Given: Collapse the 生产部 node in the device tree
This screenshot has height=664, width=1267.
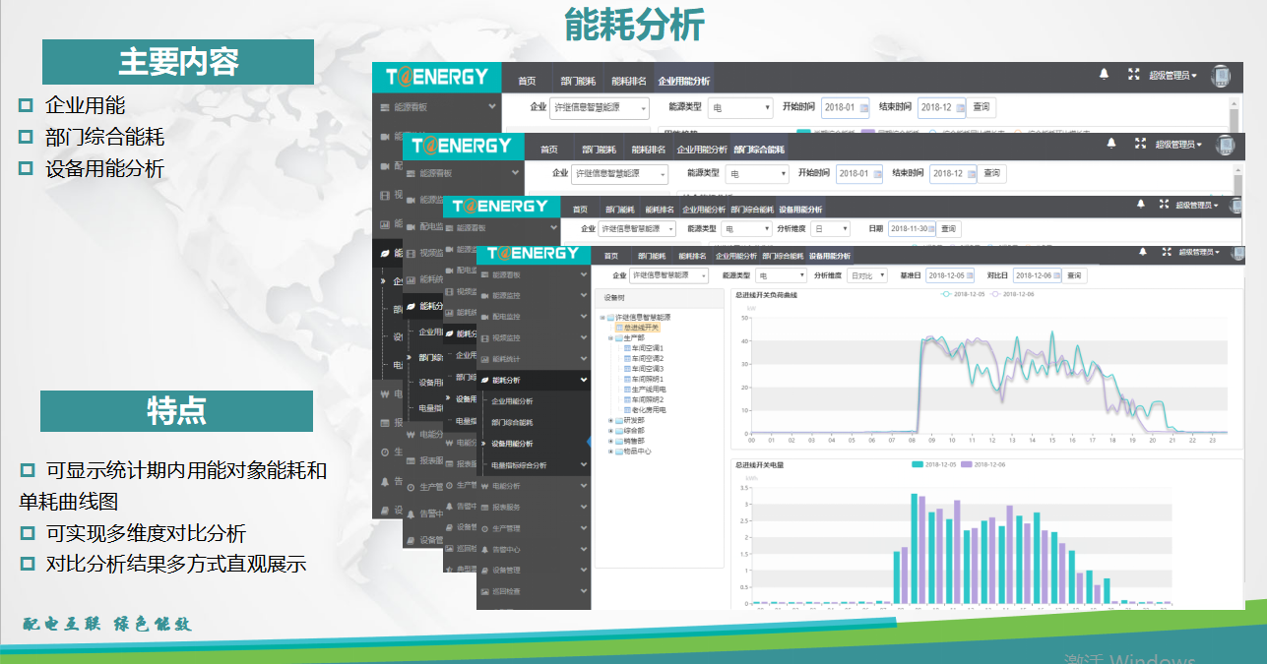Looking at the screenshot, I should pos(610,337).
